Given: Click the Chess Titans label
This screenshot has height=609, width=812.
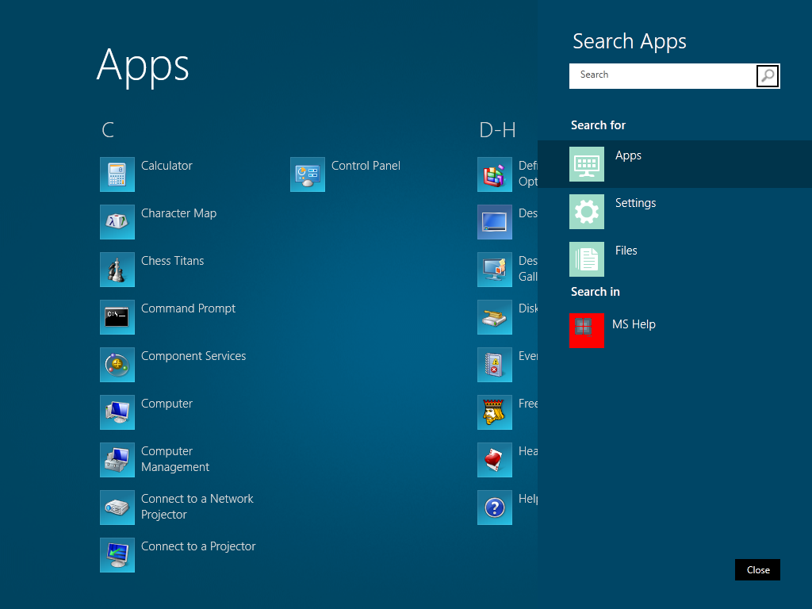Looking at the screenshot, I should [x=172, y=261].
